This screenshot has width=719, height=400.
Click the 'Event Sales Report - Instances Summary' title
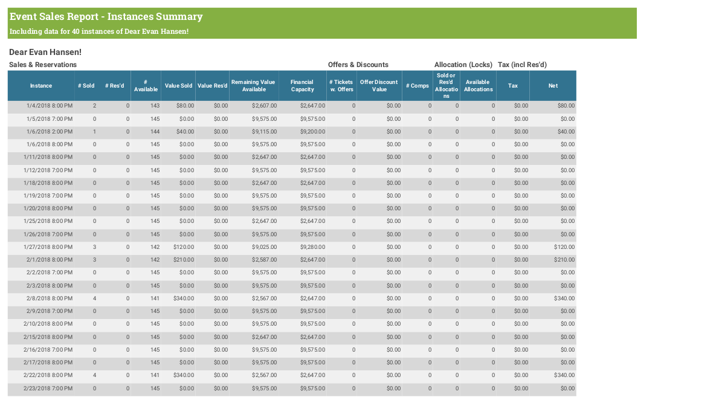click(x=106, y=16)
